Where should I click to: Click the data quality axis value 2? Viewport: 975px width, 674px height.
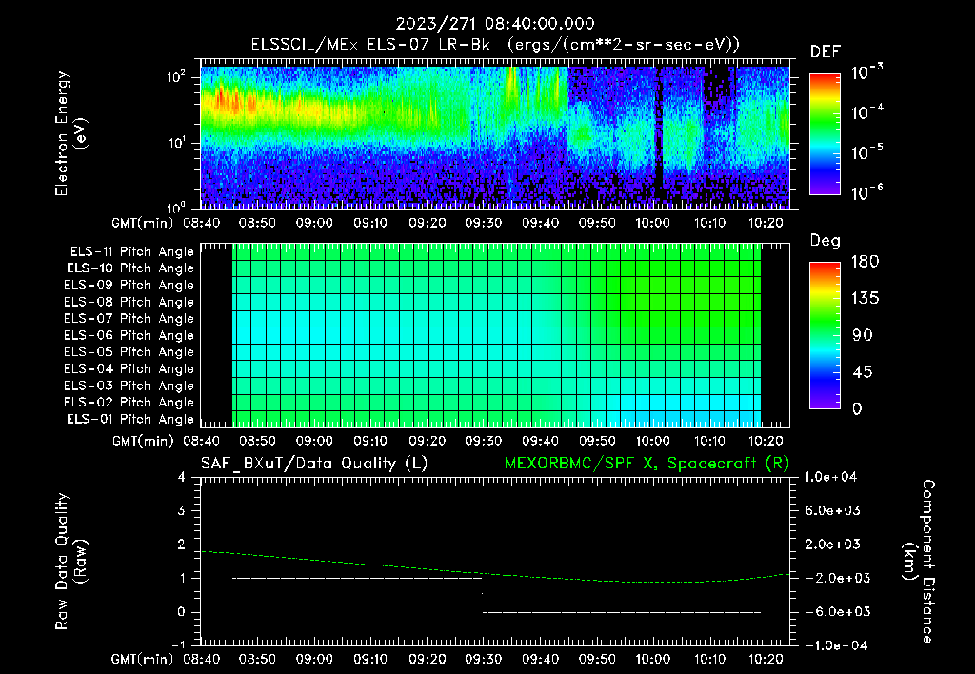click(x=182, y=544)
